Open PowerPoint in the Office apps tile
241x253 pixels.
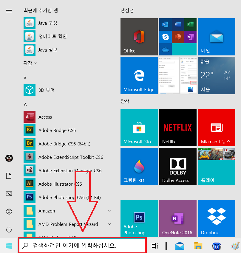178,37
